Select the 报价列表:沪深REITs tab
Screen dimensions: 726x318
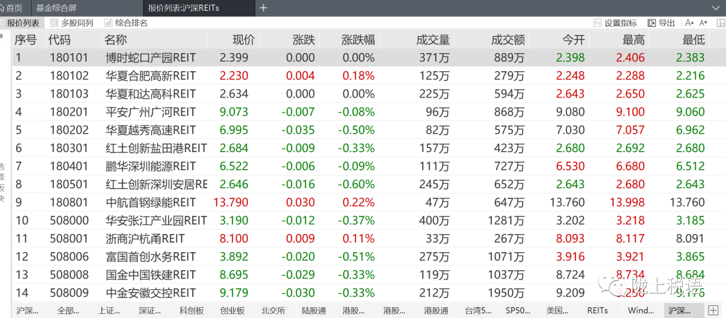pyautogui.click(x=184, y=8)
